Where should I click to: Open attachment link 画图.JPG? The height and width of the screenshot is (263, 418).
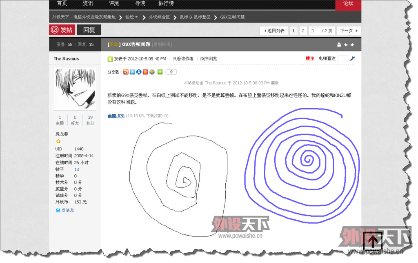[116, 116]
